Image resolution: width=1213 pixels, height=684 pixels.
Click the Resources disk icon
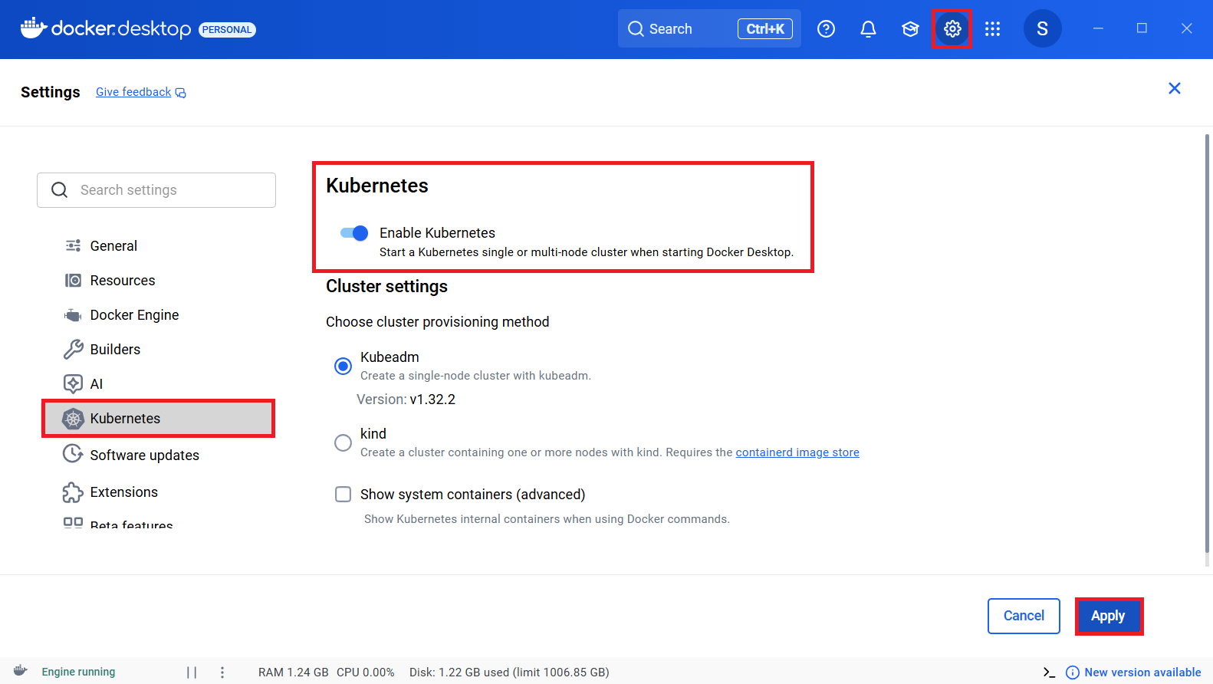tap(73, 281)
